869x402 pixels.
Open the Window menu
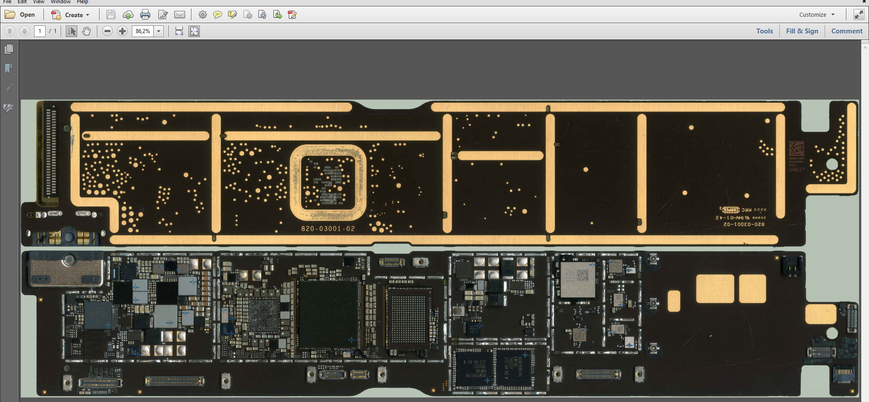pos(60,2)
